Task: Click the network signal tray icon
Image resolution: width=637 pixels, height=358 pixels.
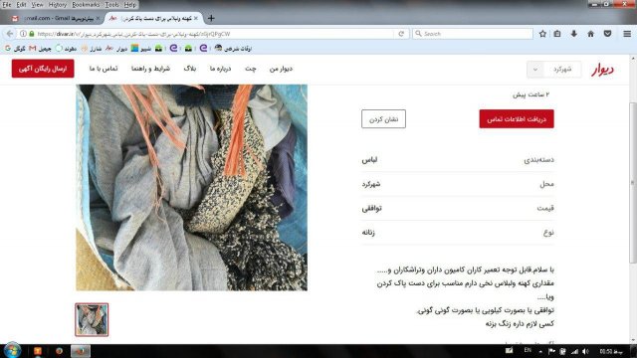Action: [x=575, y=351]
